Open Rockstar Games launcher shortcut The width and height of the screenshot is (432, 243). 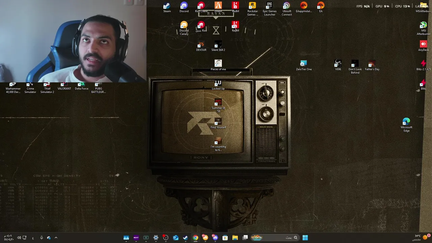[252, 9]
